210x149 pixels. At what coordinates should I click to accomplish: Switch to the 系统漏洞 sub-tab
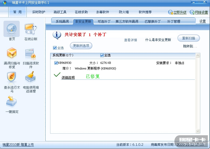(x=62, y=21)
